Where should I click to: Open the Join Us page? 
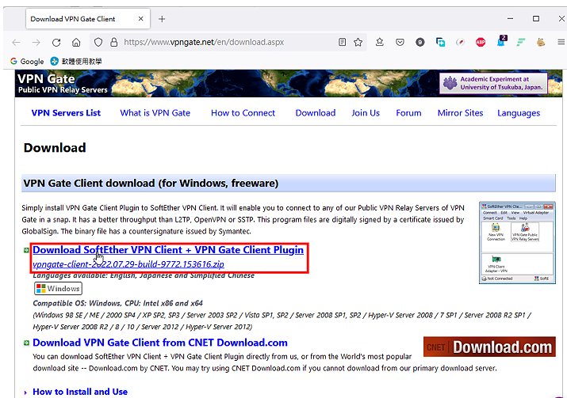366,113
